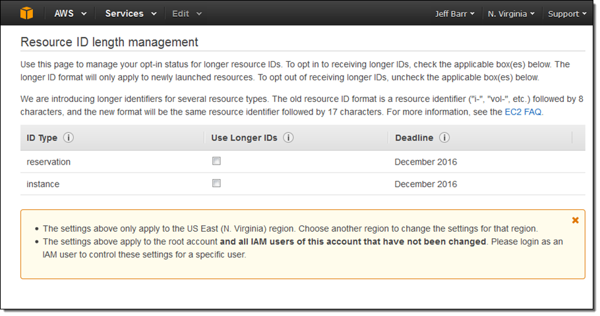The width and height of the screenshot is (600, 316).
Task: Open the Support menu
Action: pyautogui.click(x=567, y=14)
